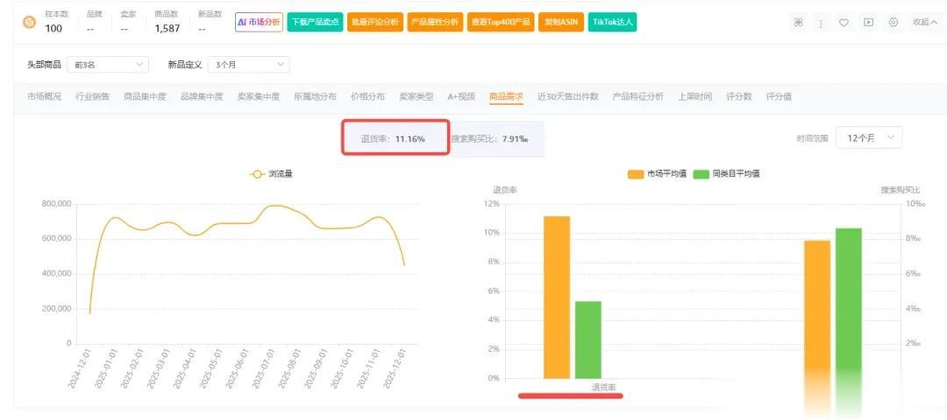Click the 退货率: 11.16% metric text
This screenshot has width=947, height=420.
(x=393, y=138)
